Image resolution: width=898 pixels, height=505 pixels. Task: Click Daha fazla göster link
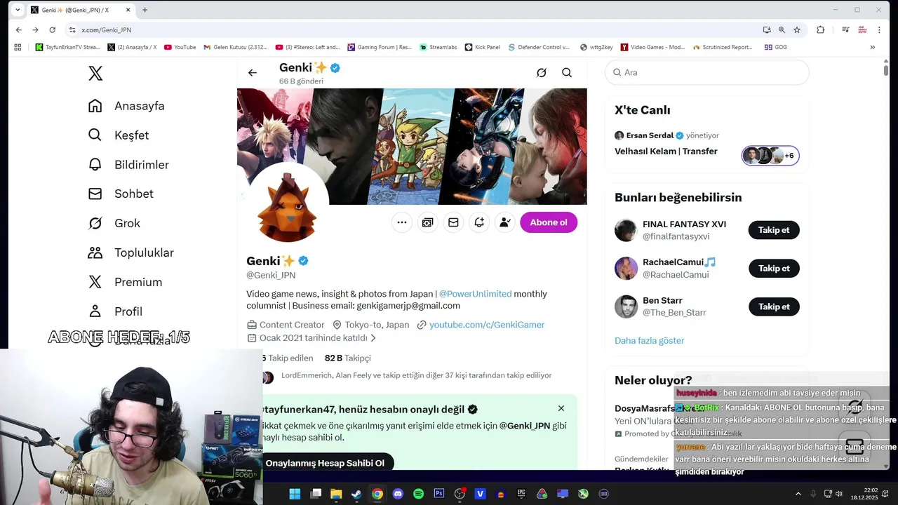click(x=649, y=341)
